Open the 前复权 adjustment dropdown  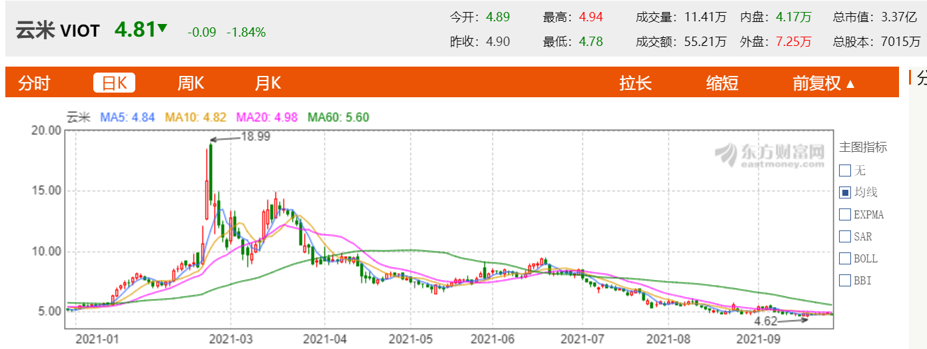[824, 83]
